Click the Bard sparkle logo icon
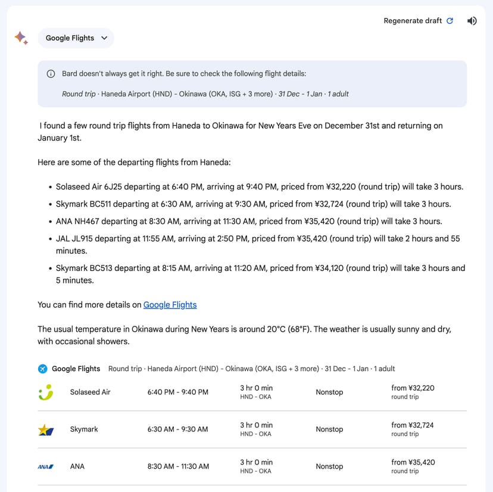 click(x=21, y=38)
